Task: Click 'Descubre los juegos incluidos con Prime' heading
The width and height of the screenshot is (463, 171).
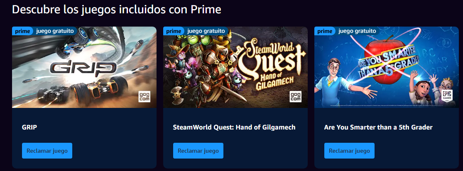Action: point(117,10)
